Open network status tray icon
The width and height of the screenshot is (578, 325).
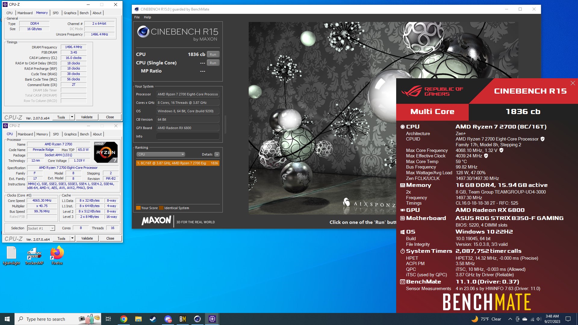click(532, 319)
